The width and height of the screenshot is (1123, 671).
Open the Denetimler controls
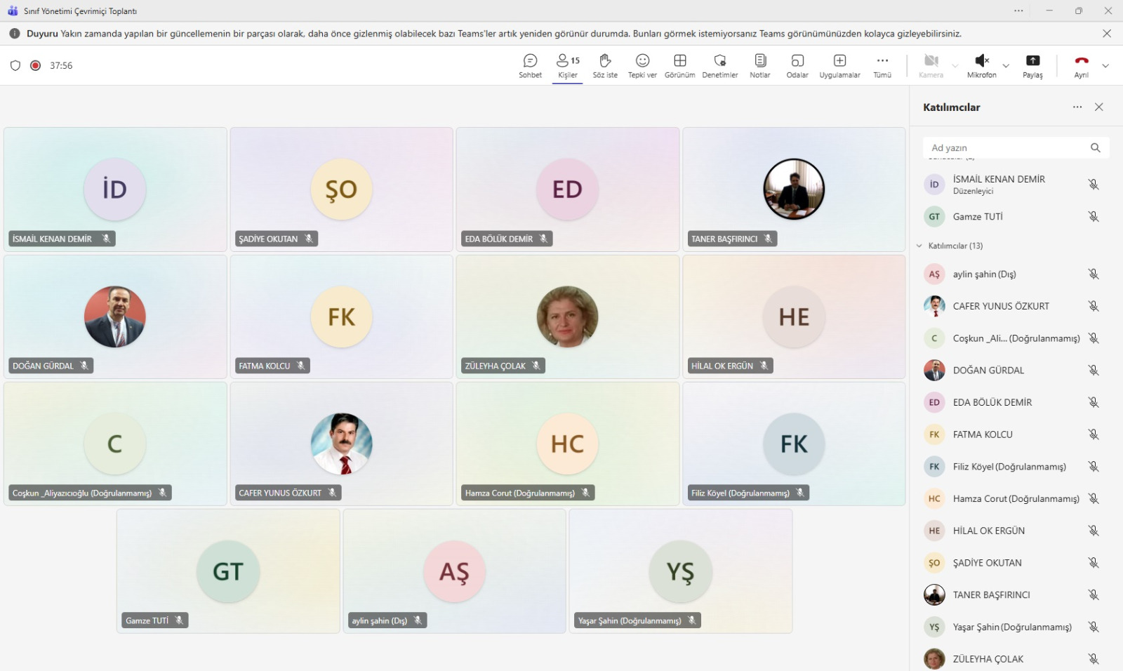click(x=719, y=65)
